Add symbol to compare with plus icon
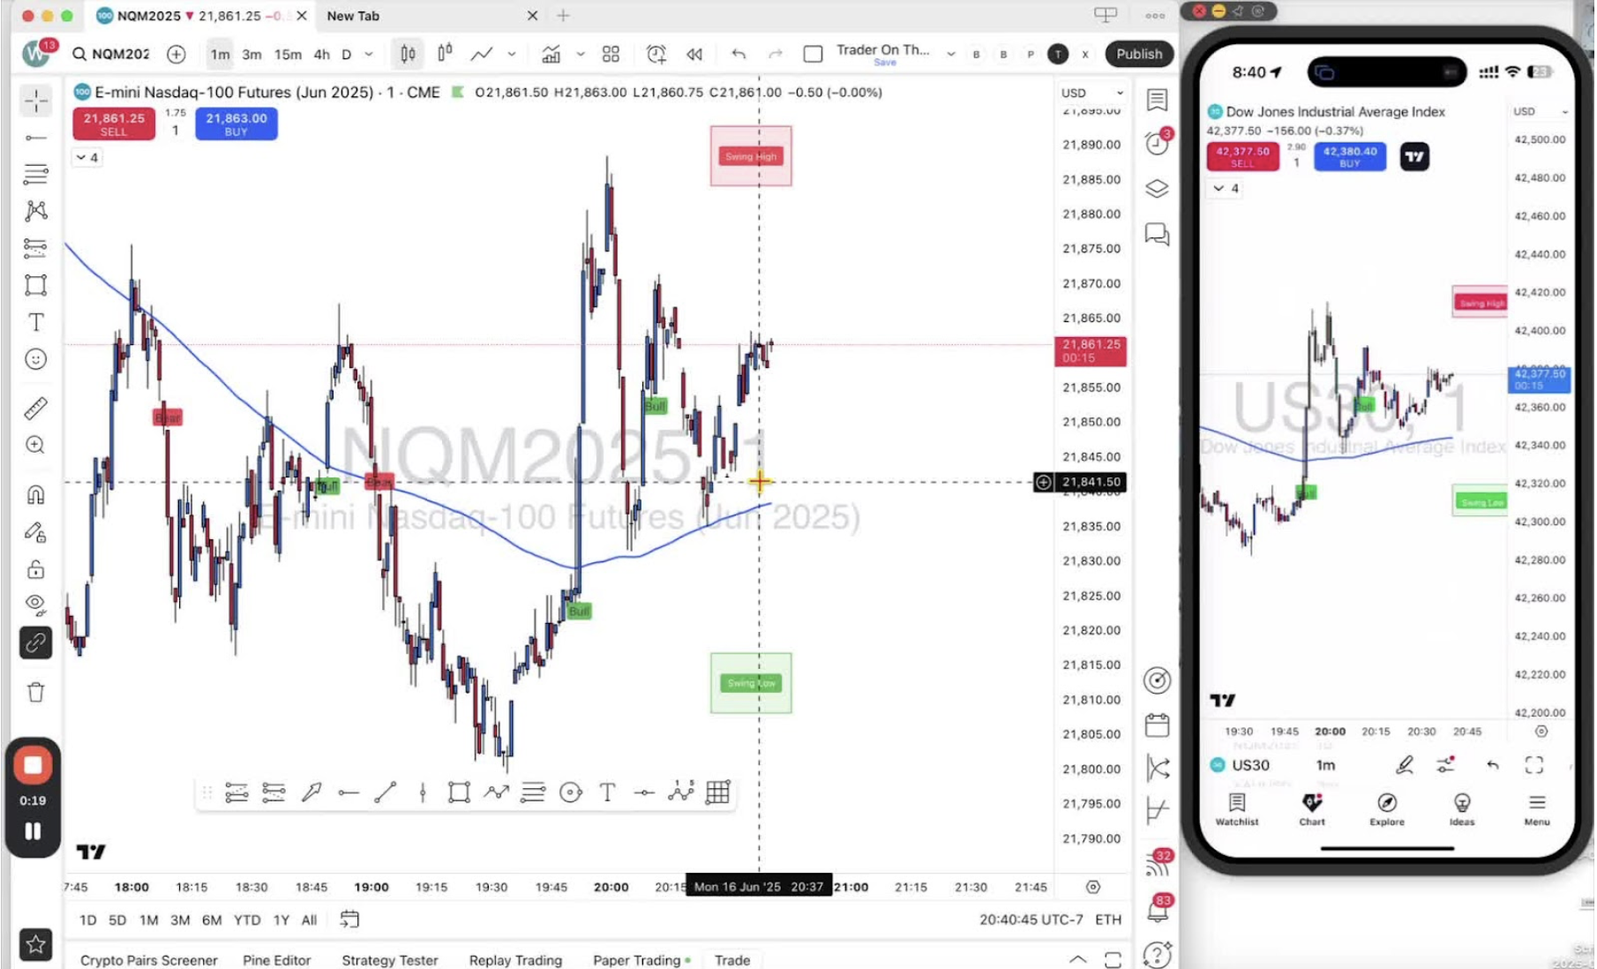The height and width of the screenshot is (969, 1597). 176,54
